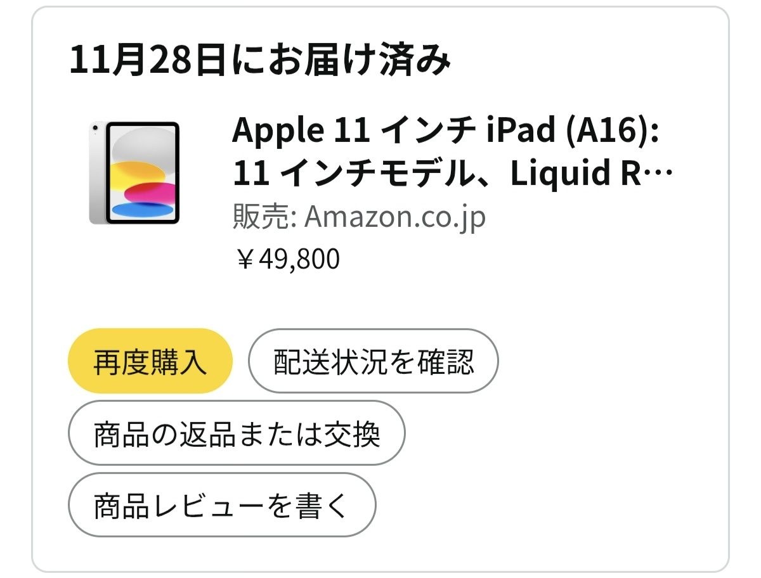The image size is (761, 578).
Task: Click the 11月28日にお届け済み delivery heading
Action: click(259, 60)
